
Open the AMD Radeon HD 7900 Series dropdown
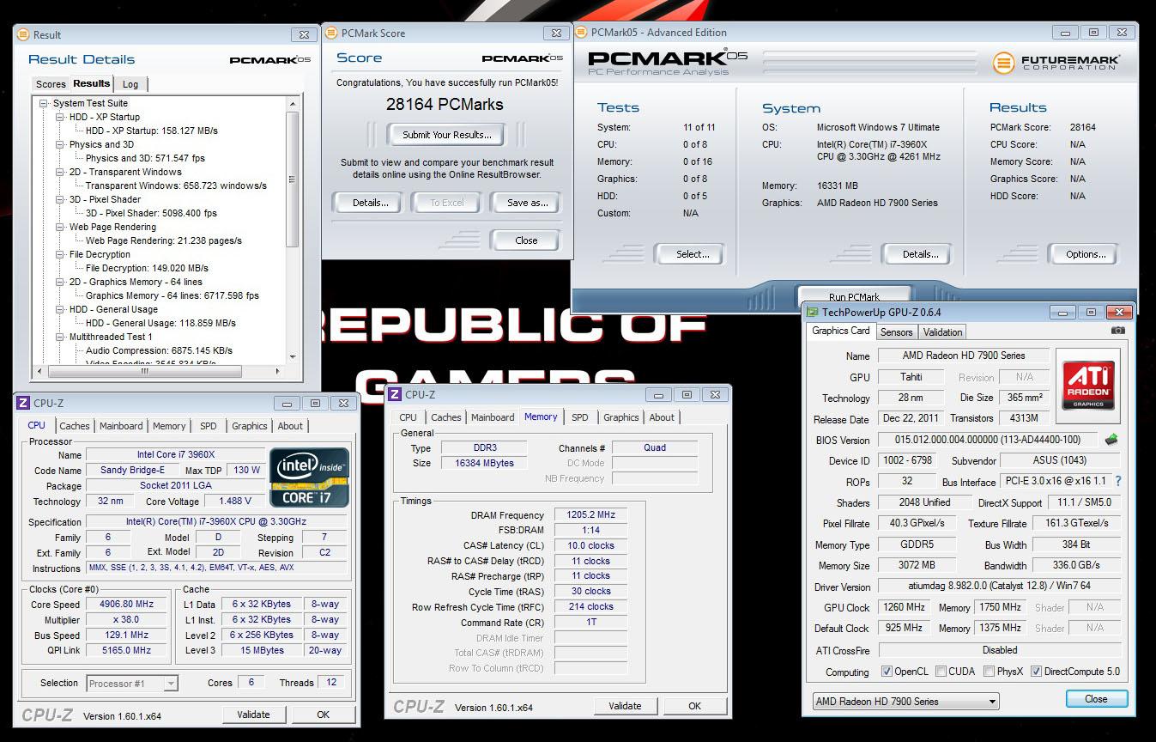(905, 701)
